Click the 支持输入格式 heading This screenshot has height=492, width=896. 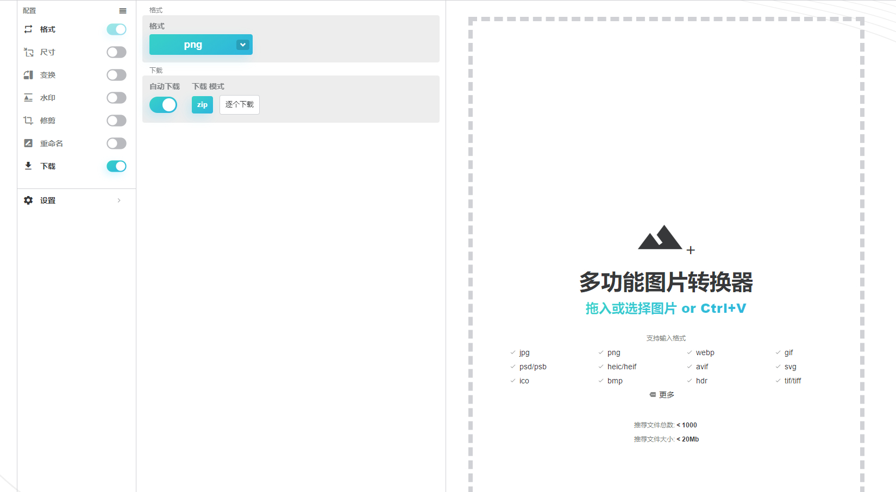coord(666,338)
